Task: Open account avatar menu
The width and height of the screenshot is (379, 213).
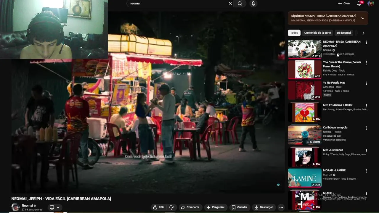Action: point(370,3)
